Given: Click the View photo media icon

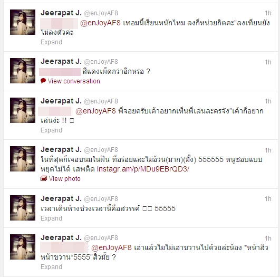Looking at the screenshot, I should click(44, 178).
